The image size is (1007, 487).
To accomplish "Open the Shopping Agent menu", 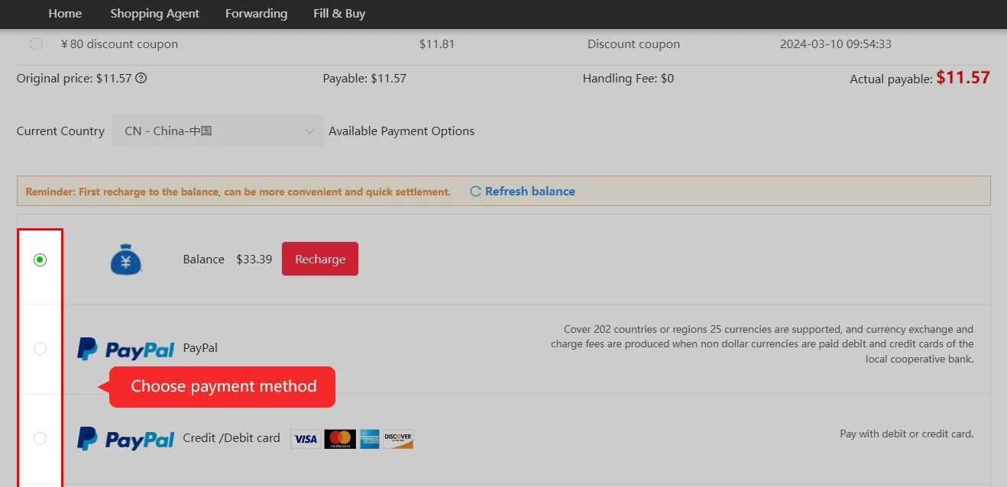I will click(155, 14).
